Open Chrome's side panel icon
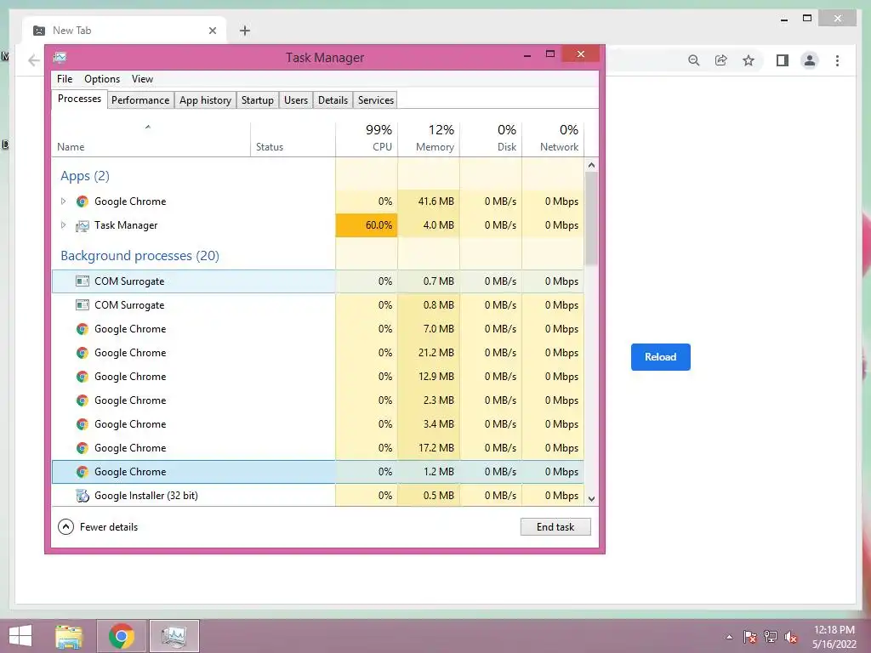 pos(783,60)
